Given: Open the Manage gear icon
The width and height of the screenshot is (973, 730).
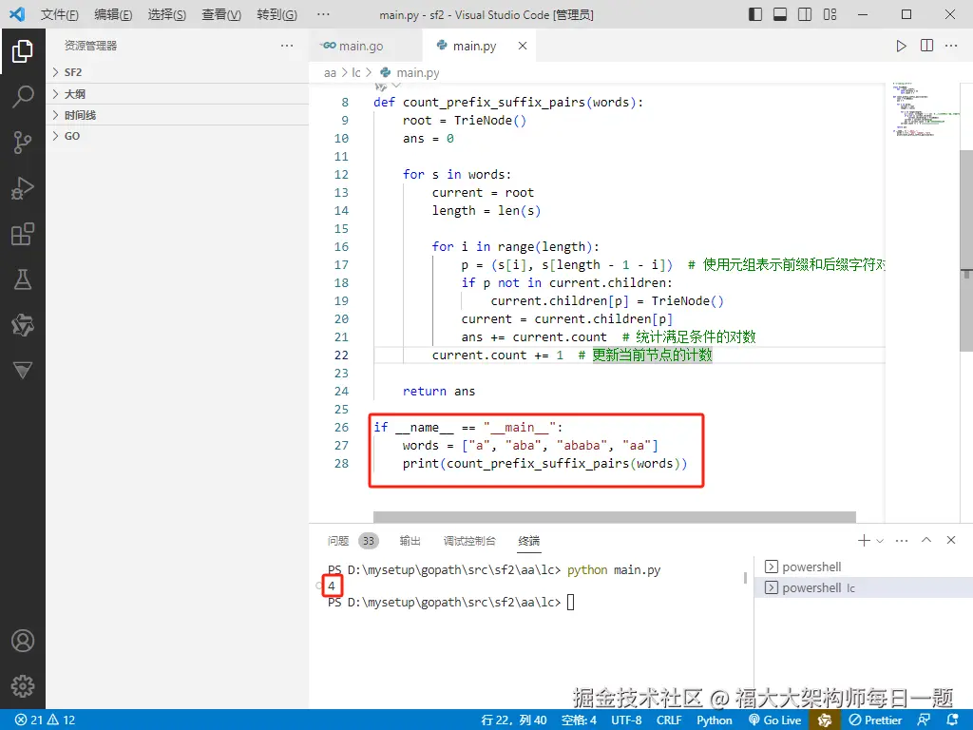Looking at the screenshot, I should (x=23, y=686).
